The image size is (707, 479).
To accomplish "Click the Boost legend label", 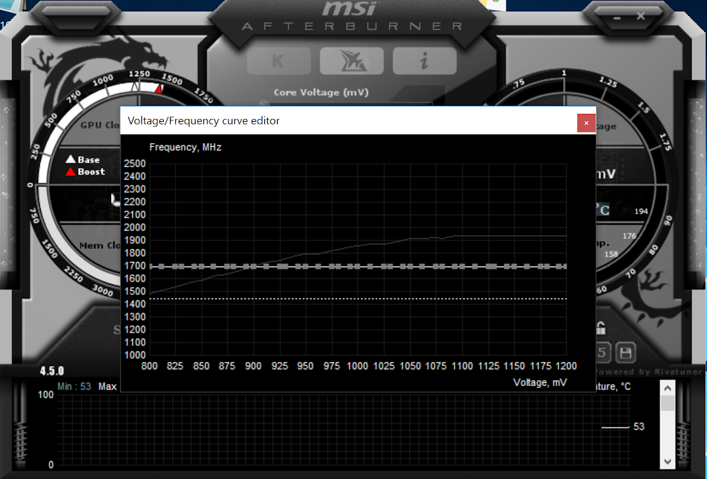I will 91,172.
